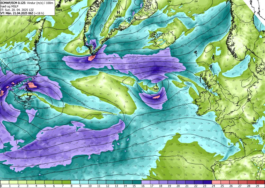Click the 12 m/s teal legend swatch
This screenshot has width=265, height=188.
point(110,182)
